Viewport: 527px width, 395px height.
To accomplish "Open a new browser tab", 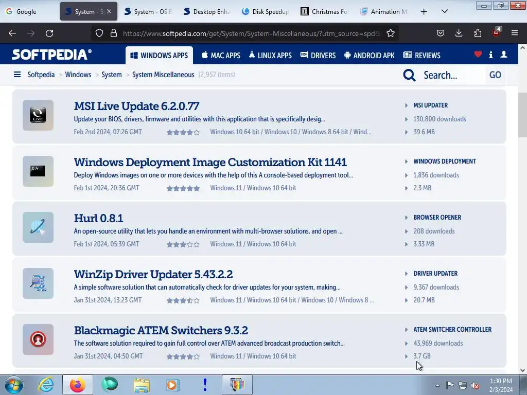I will tap(424, 11).
